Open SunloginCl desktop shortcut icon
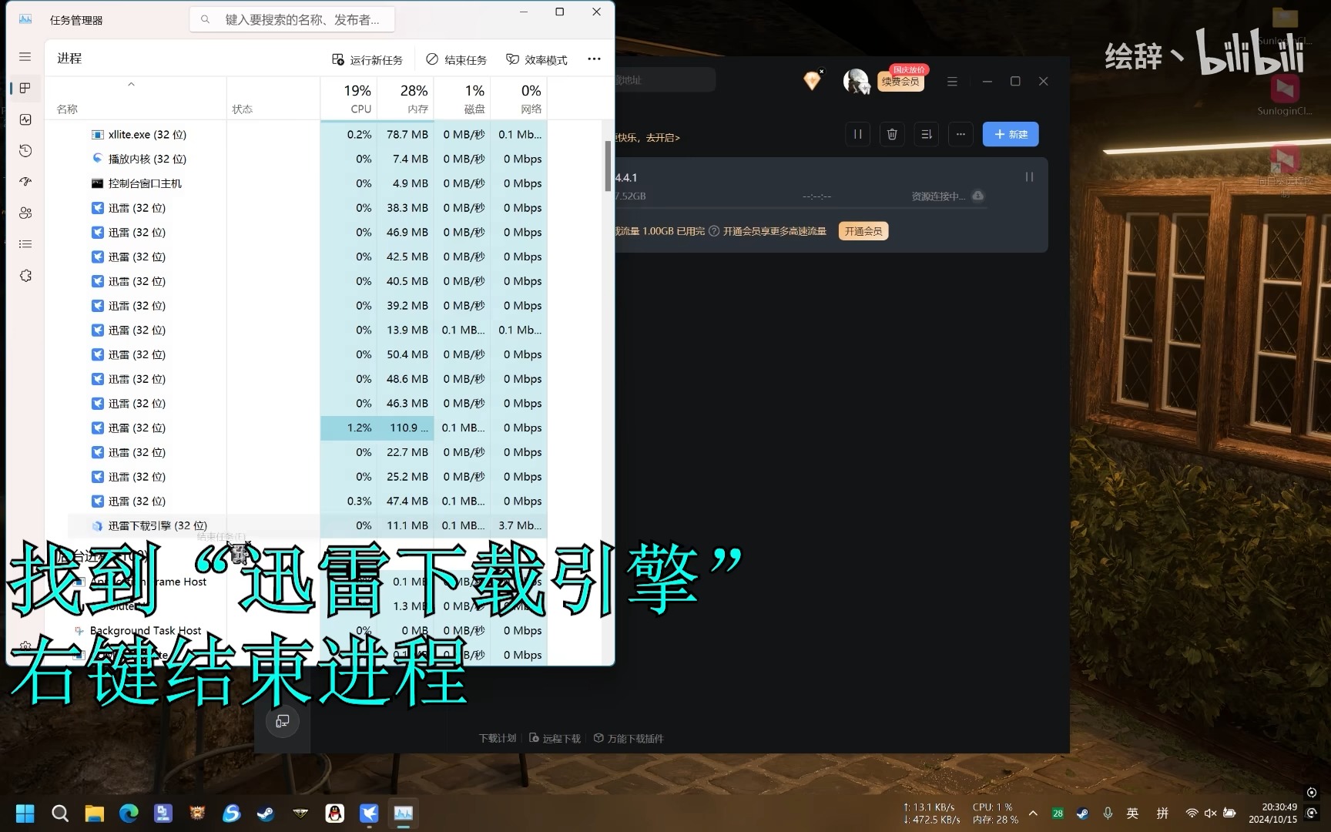 click(x=1285, y=92)
